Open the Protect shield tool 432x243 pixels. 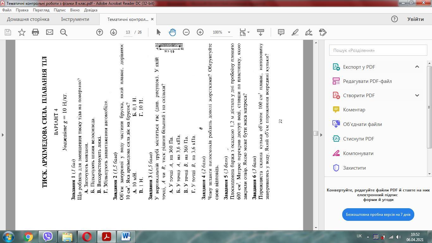pos(354,168)
